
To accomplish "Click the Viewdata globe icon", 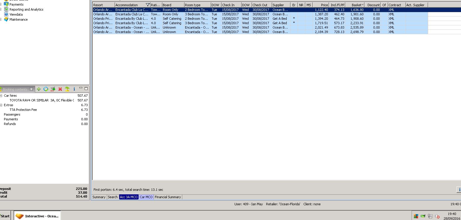I will [x=6, y=14].
